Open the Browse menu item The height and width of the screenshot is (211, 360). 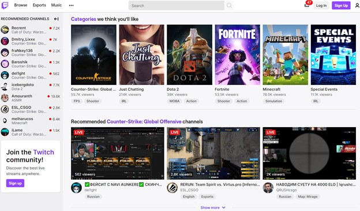(x=21, y=5)
